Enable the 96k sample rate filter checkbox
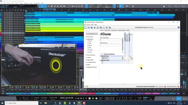 pos(88,48)
